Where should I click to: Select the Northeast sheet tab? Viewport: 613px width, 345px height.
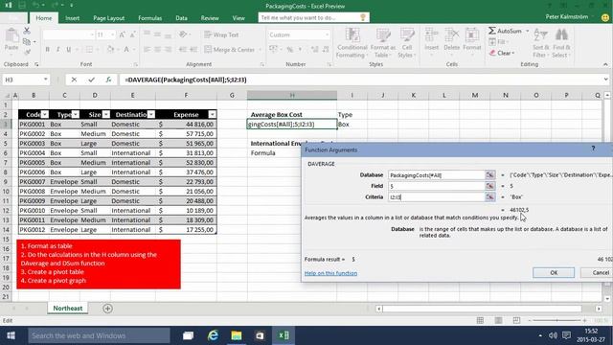(68, 309)
